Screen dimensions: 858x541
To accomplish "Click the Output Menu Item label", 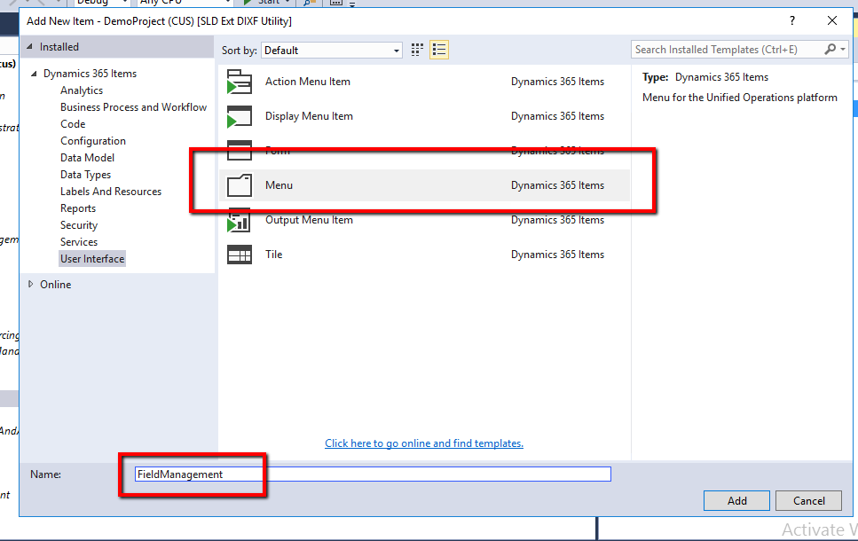I will pos(309,220).
